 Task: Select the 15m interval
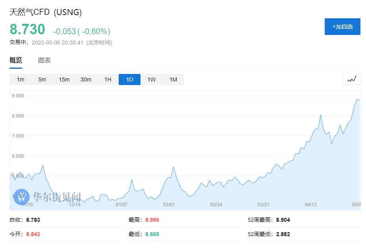64,79
